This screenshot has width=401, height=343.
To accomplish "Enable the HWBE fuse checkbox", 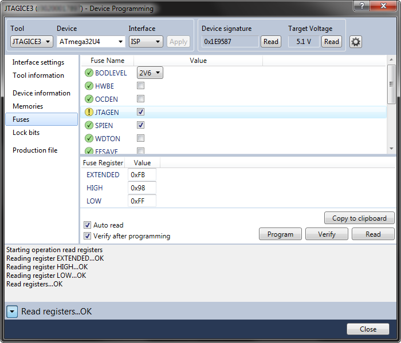I will 141,86.
